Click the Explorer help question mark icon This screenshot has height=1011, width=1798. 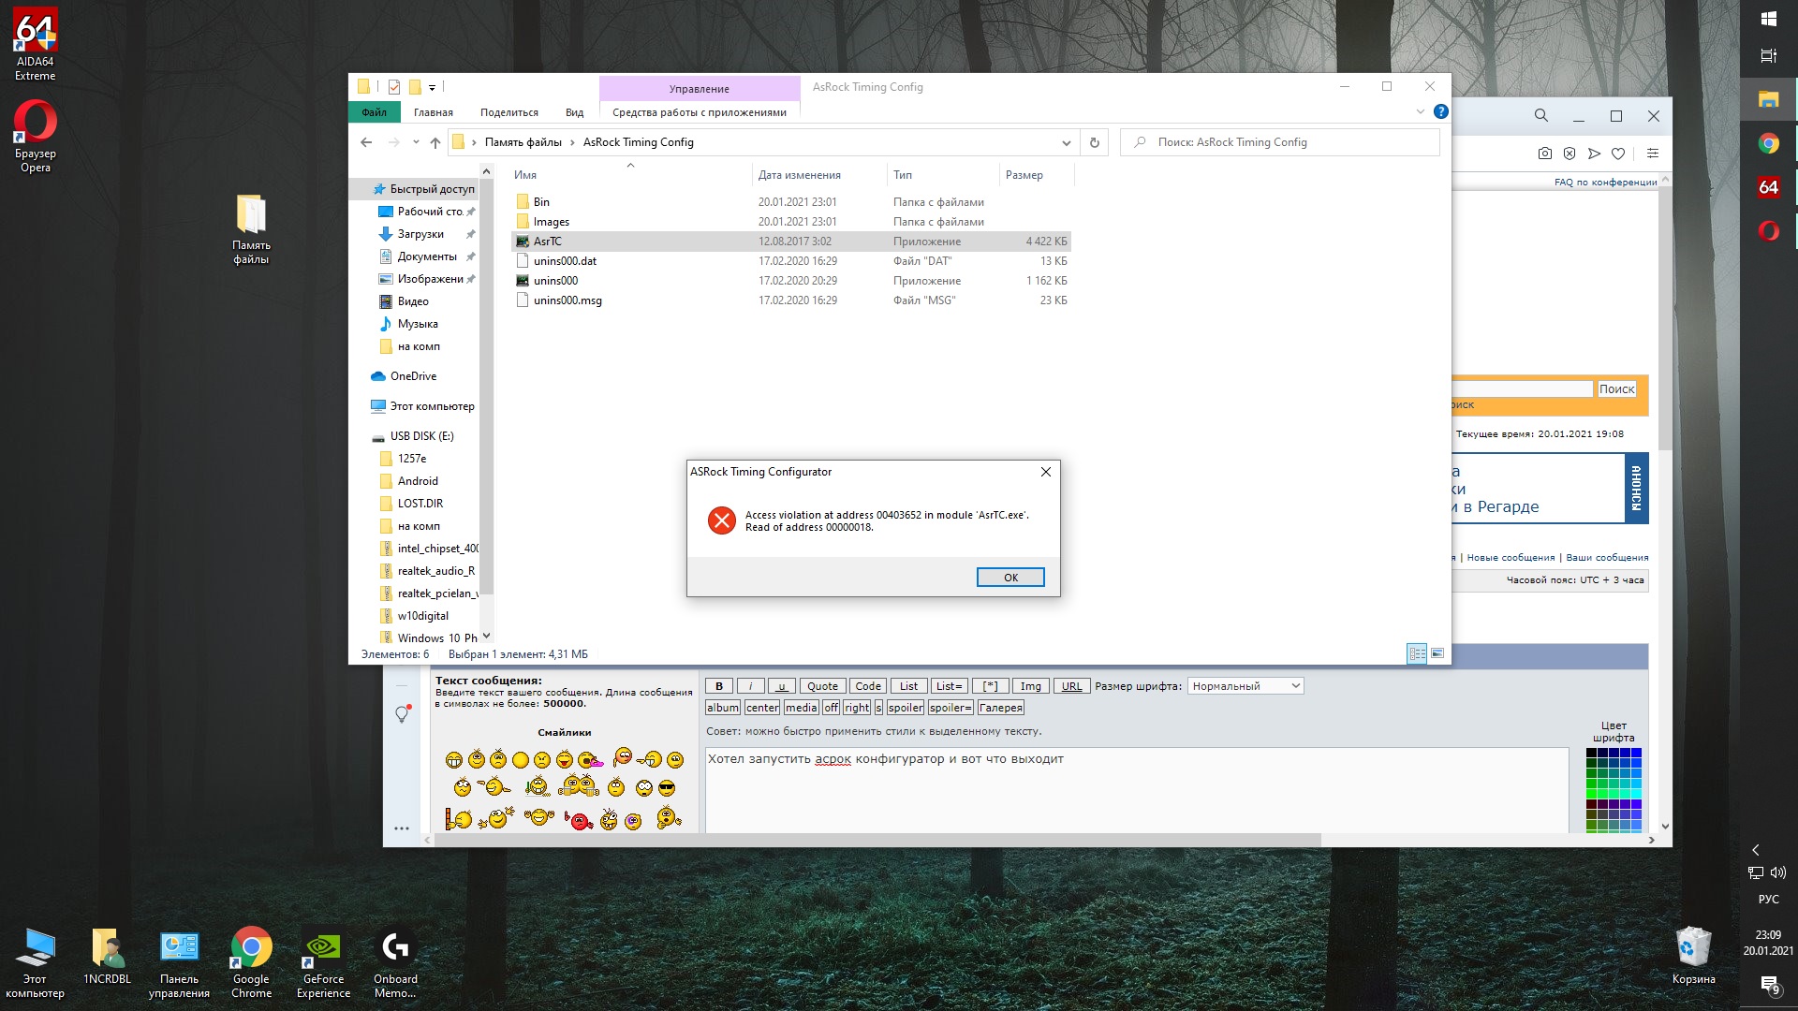(x=1441, y=112)
